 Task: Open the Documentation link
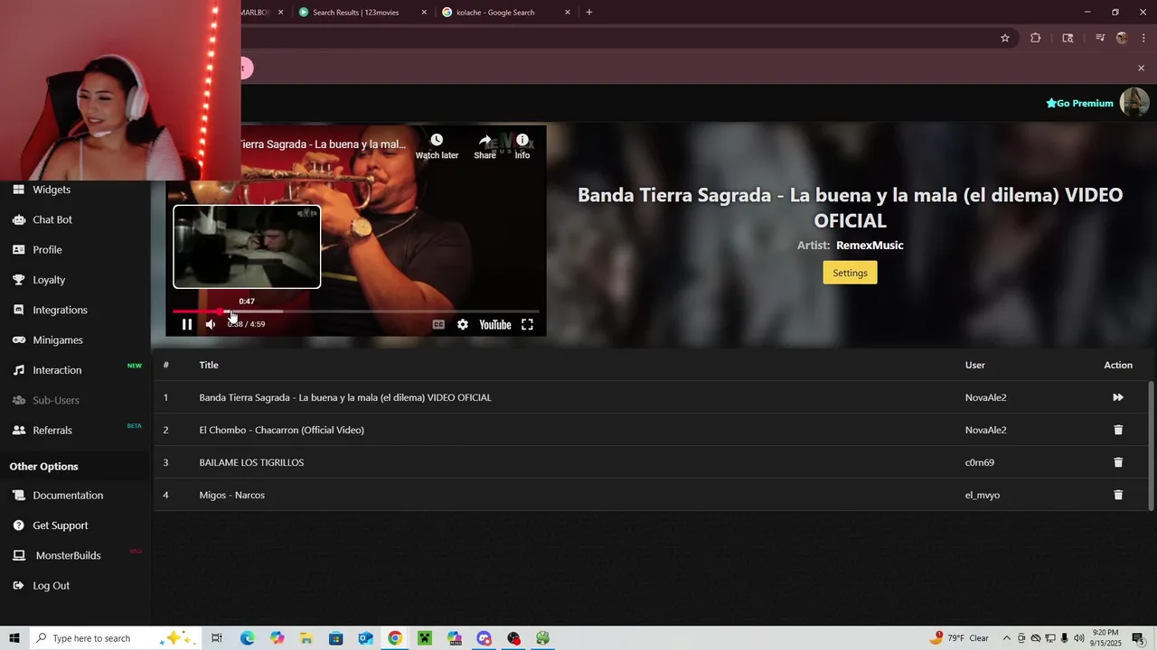[68, 496]
